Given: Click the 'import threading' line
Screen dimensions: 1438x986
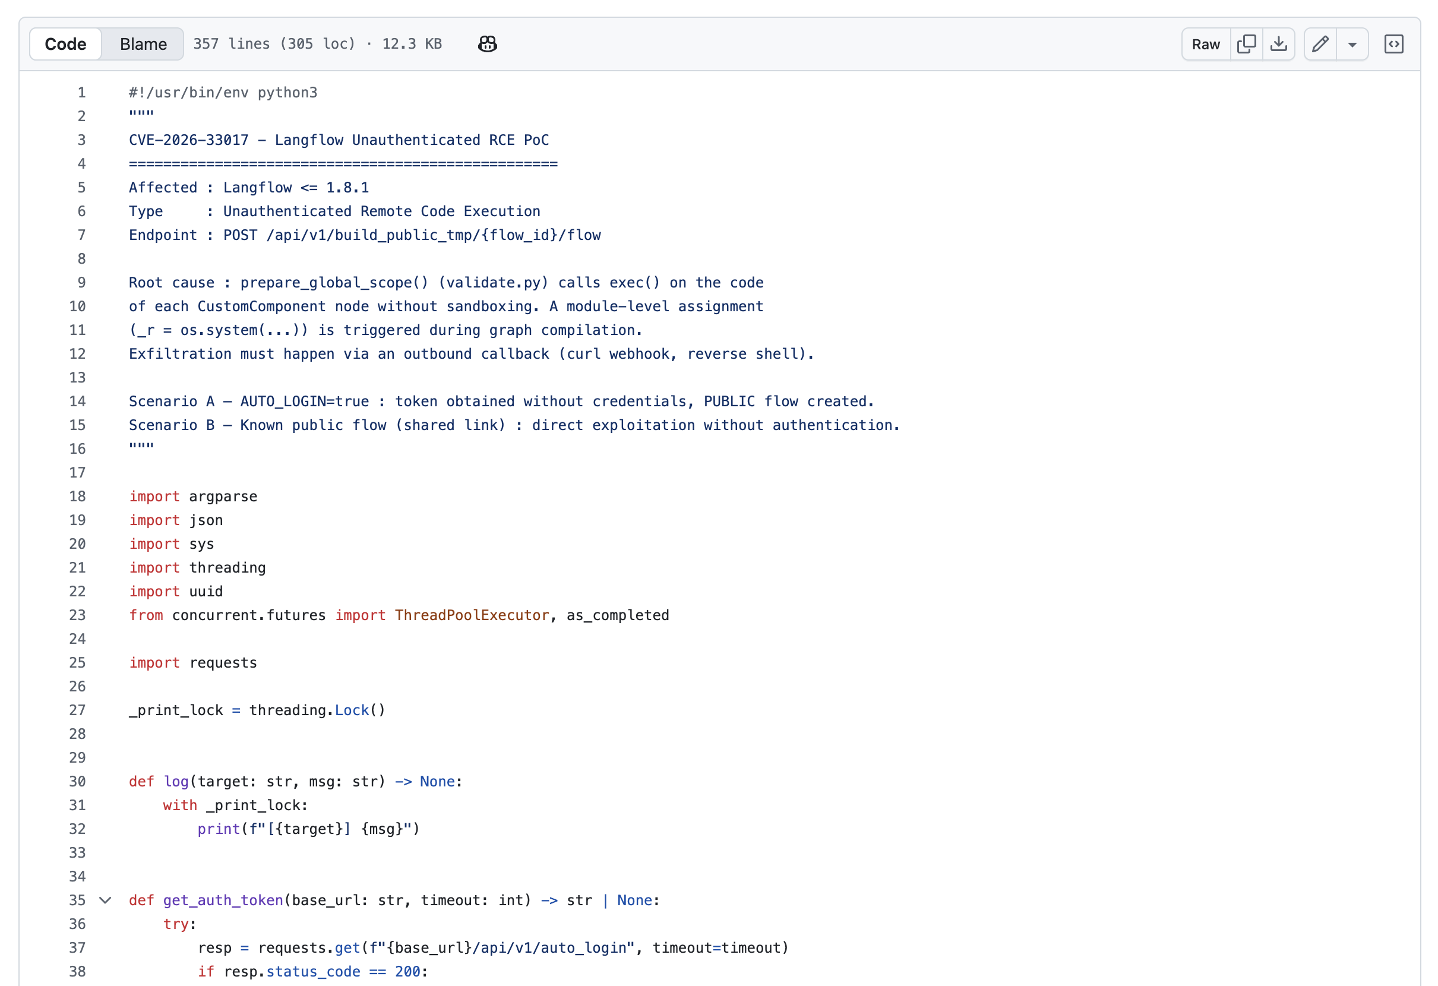Looking at the screenshot, I should tap(197, 568).
